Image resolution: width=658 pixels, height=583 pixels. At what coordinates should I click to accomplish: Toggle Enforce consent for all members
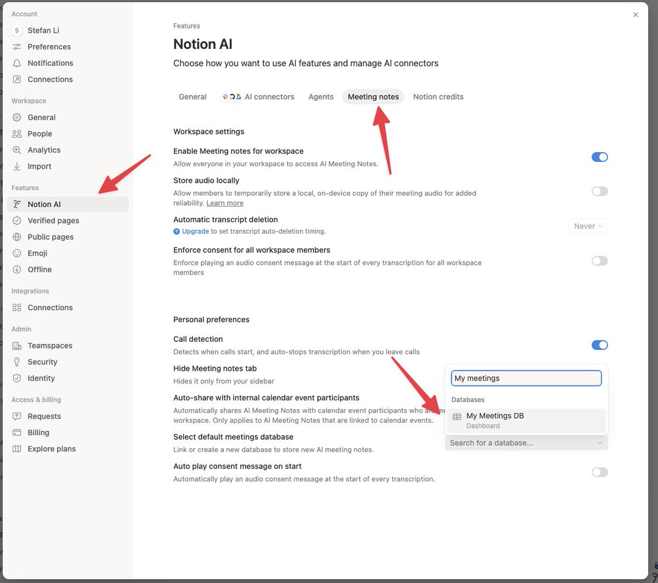pyautogui.click(x=600, y=261)
